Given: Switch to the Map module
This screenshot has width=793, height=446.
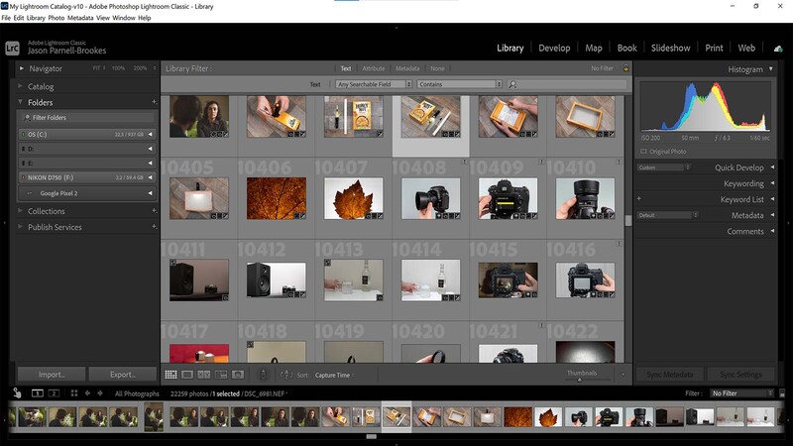Looking at the screenshot, I should coord(594,48).
